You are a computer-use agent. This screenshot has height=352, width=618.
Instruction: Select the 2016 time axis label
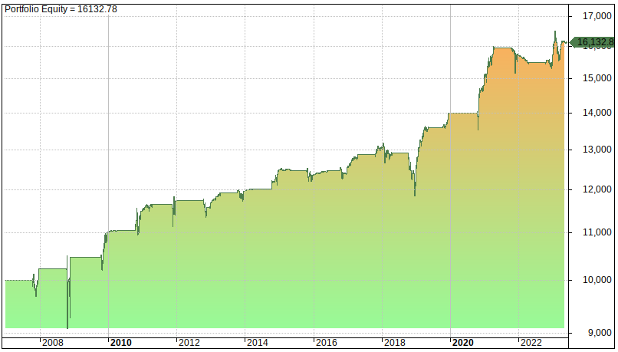tap(327, 343)
